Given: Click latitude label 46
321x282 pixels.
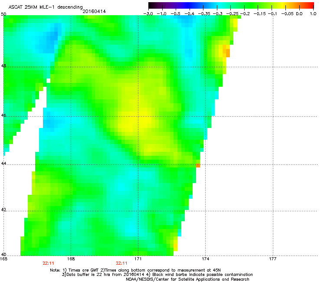Looking at the screenshot, I should 3,115.
